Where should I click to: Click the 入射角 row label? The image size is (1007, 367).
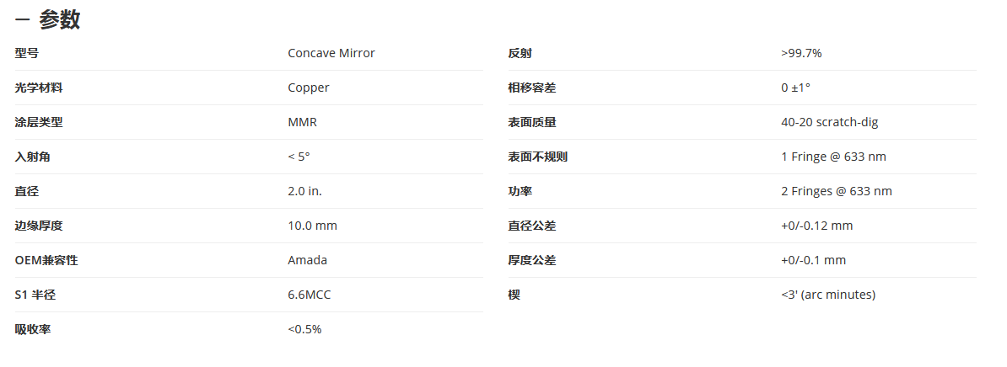tap(32, 157)
